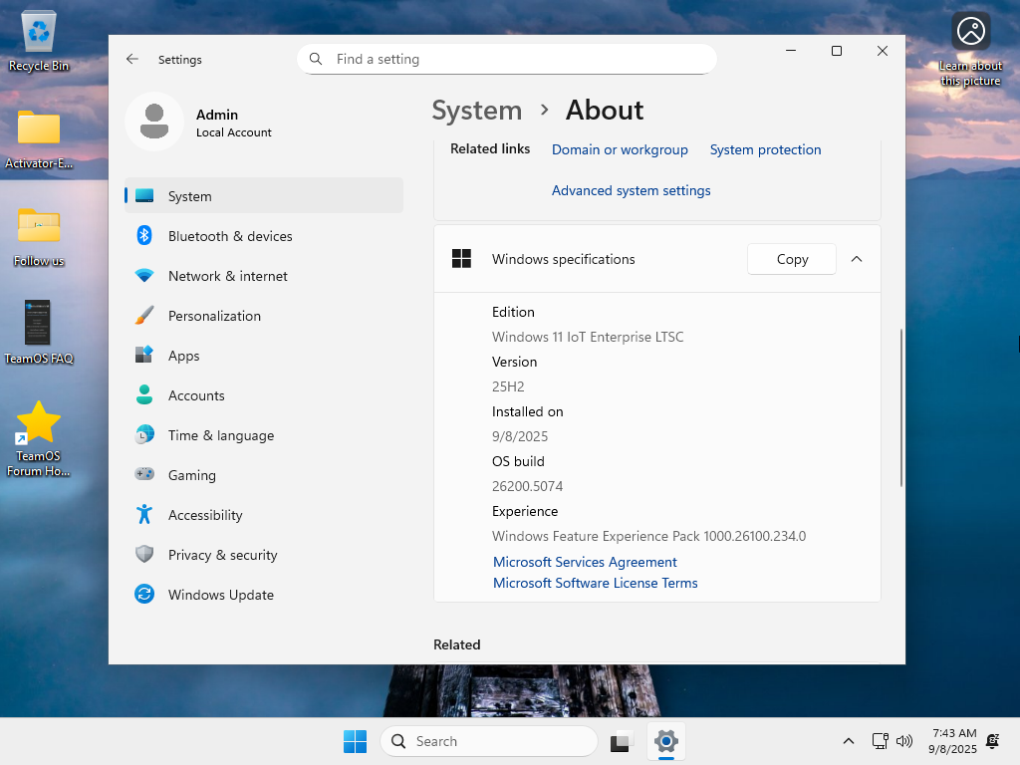1020x765 pixels.
Task: Open Microsoft Services Agreement link
Action: point(585,562)
